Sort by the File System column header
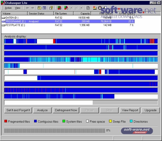The width and height of the screenshot is (162, 141). pyautogui.click(x=64, y=14)
